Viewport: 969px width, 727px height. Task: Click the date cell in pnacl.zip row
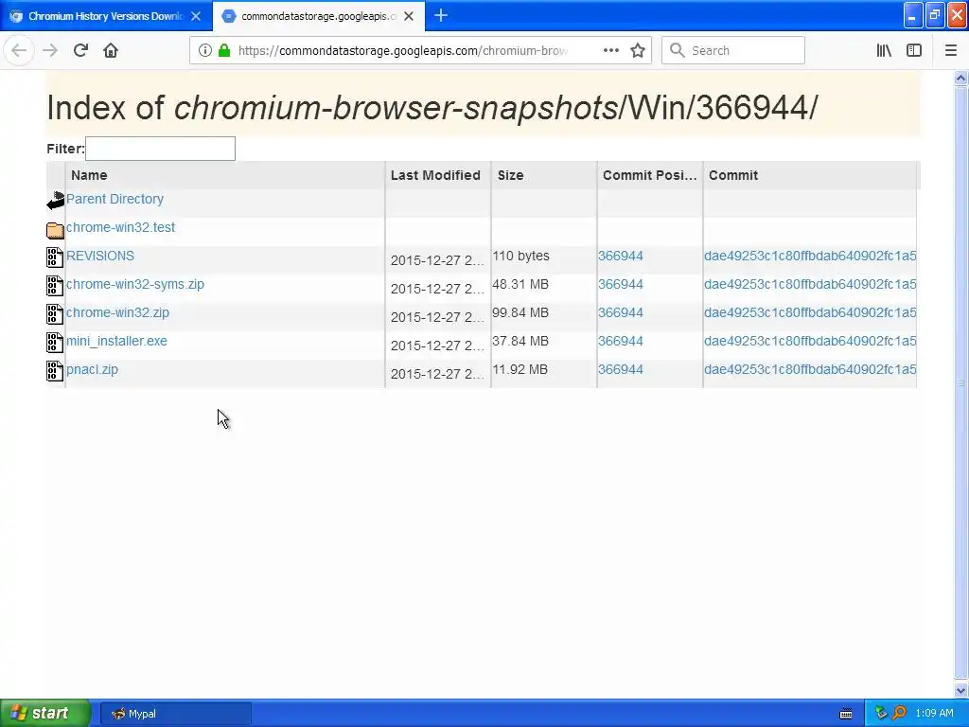437,374
